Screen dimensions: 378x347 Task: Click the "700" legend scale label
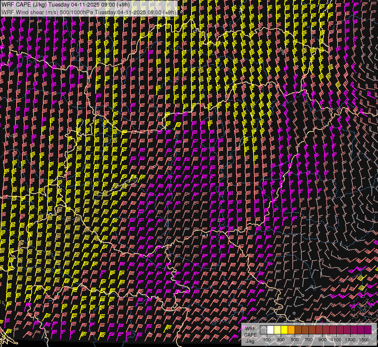[x=309, y=339]
